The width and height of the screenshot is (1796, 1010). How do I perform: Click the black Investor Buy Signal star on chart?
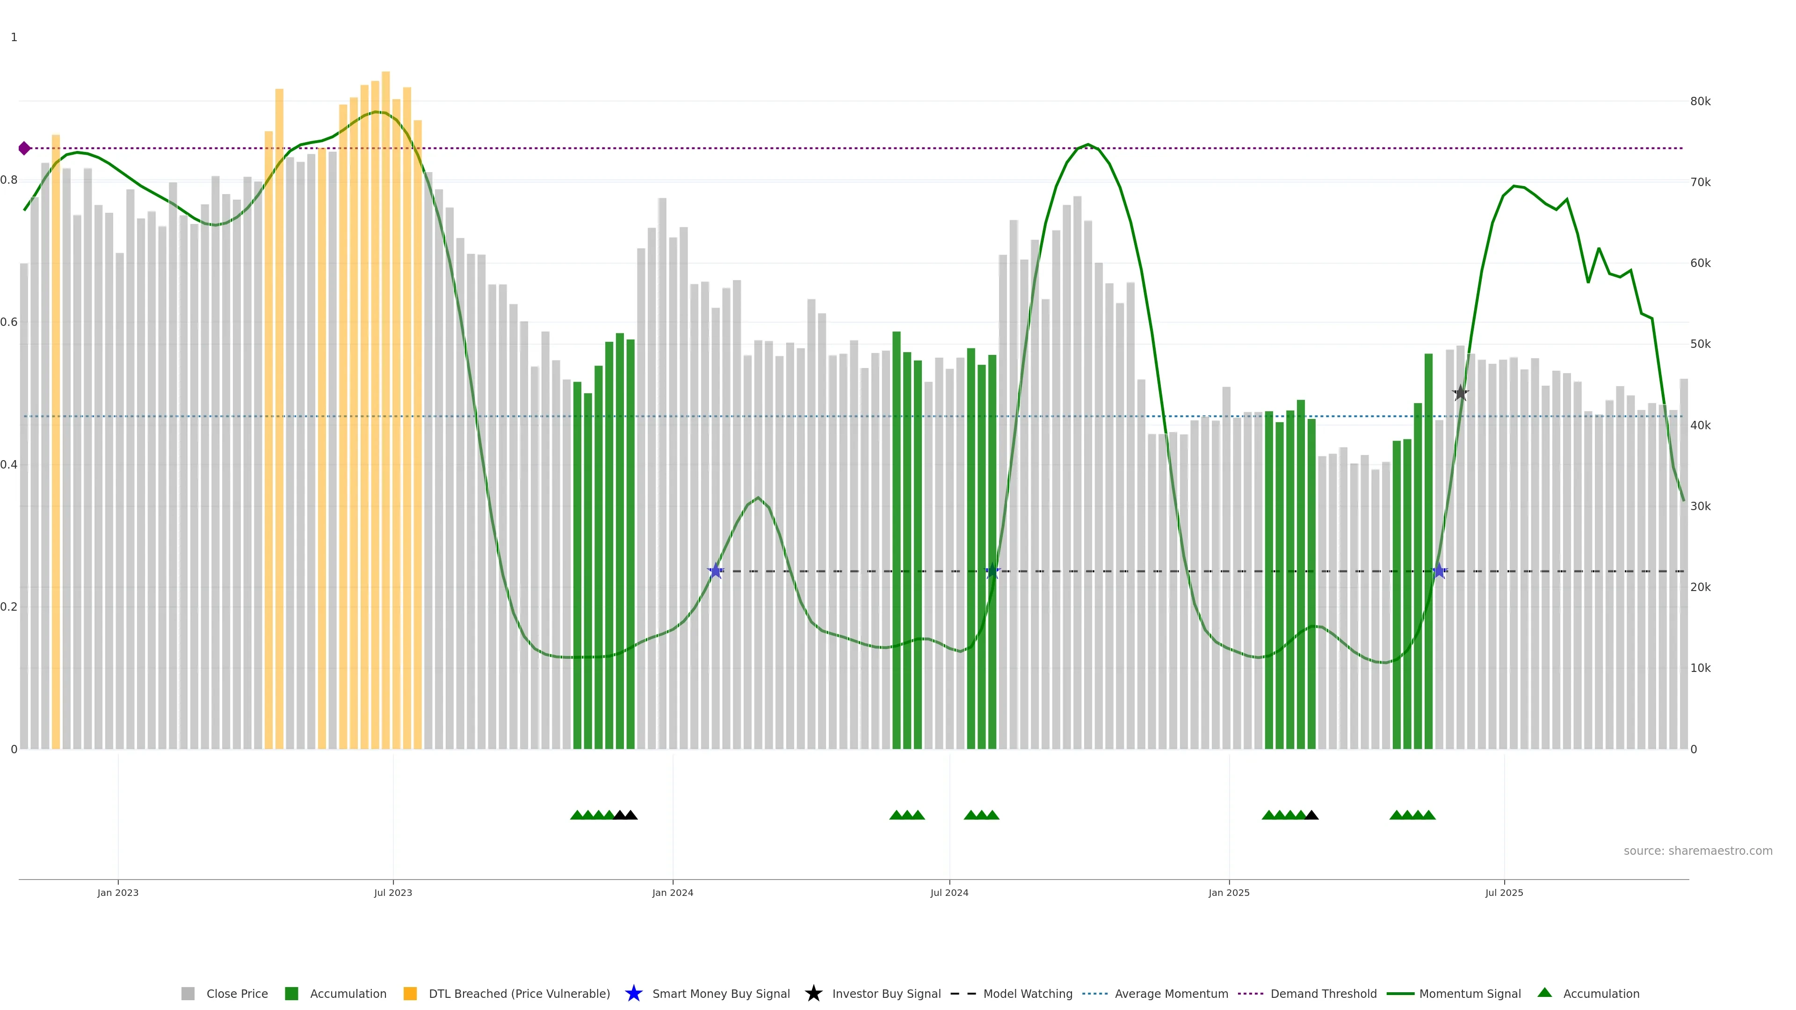click(x=1460, y=393)
